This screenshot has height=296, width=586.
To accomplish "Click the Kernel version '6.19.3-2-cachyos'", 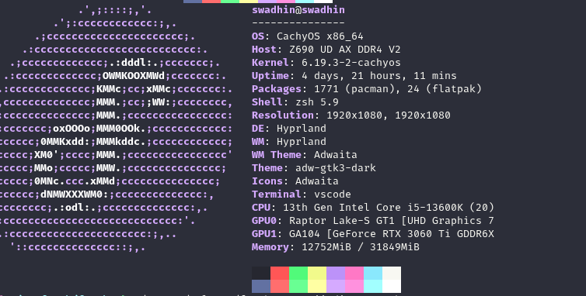I will (351, 62).
